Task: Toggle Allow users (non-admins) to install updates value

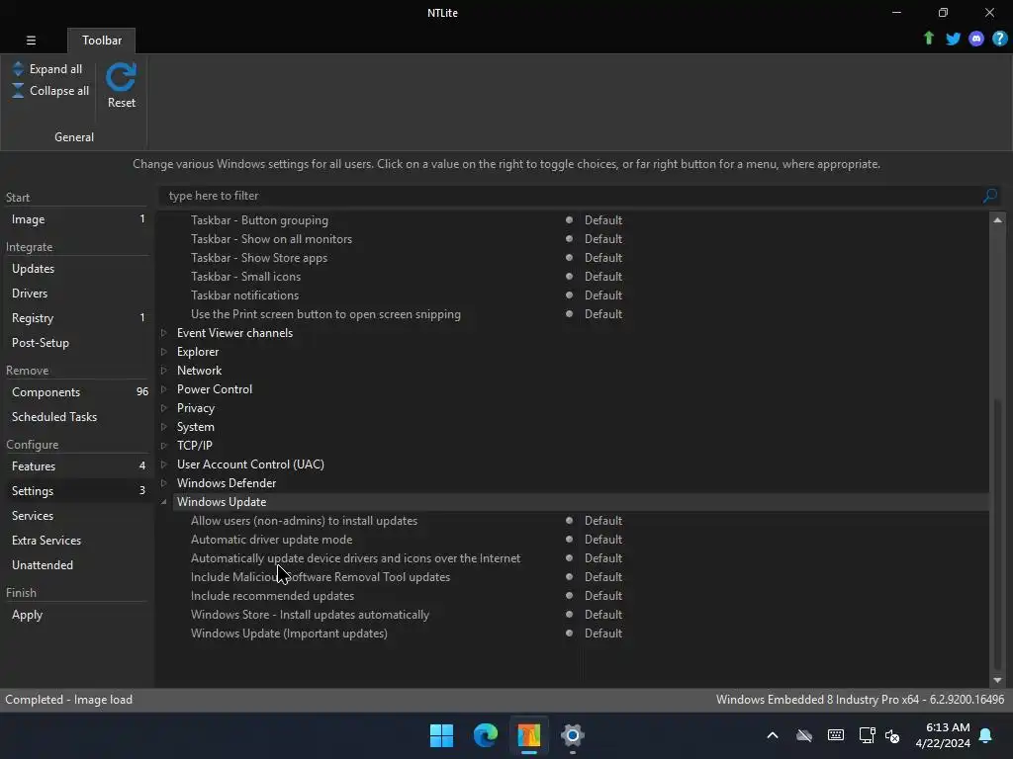Action: 602,520
